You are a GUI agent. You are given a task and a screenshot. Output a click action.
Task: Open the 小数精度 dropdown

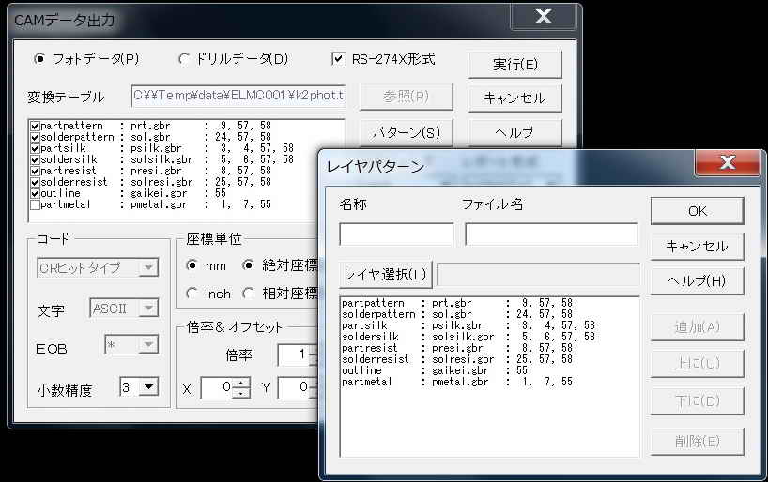pyautogui.click(x=149, y=386)
